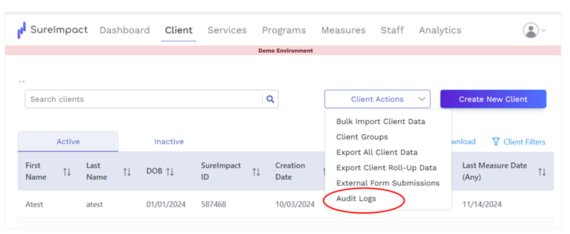Image resolution: width=570 pixels, height=234 pixels.
Task: Click the Client Filters funnel icon
Action: (496, 141)
